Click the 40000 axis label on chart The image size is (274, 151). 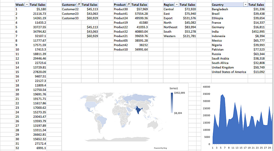click(x=206, y=87)
